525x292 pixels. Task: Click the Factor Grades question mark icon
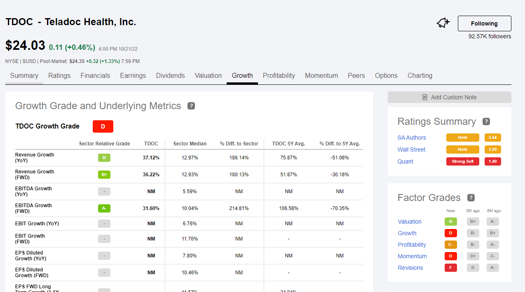(x=471, y=198)
